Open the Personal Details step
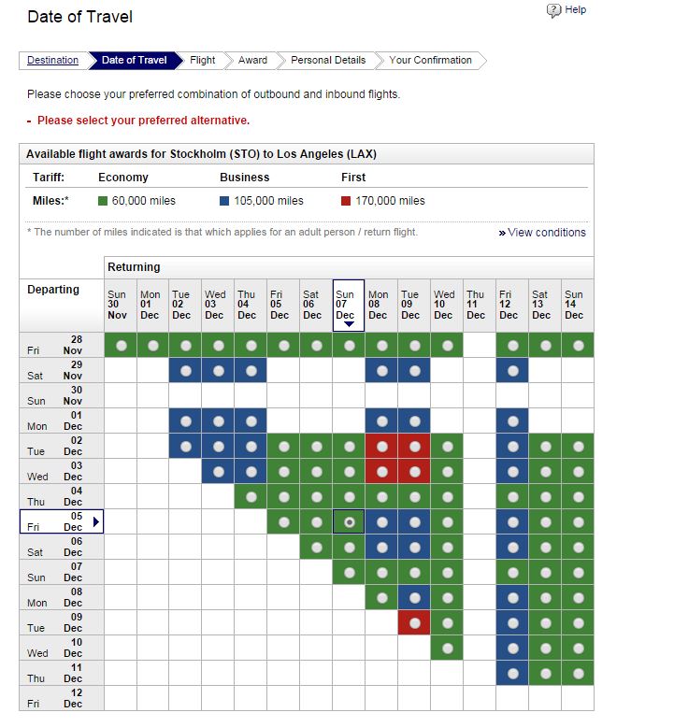The width and height of the screenshot is (674, 727). tap(327, 61)
